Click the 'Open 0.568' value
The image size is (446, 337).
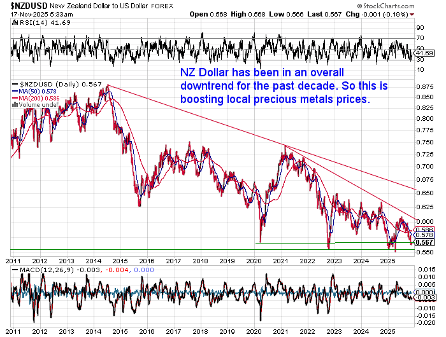[208, 14]
